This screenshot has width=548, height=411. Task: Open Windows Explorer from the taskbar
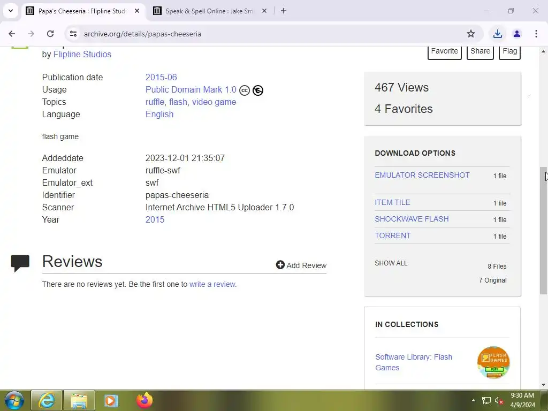[79, 400]
